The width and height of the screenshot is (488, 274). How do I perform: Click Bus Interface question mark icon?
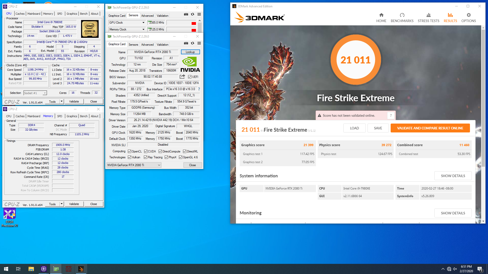click(x=199, y=89)
